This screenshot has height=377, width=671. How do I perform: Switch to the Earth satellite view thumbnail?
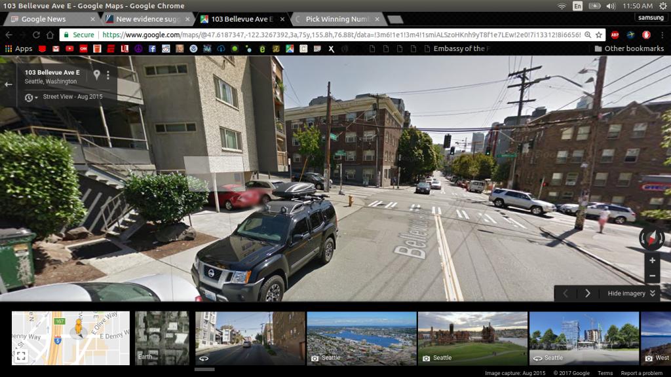click(162, 338)
